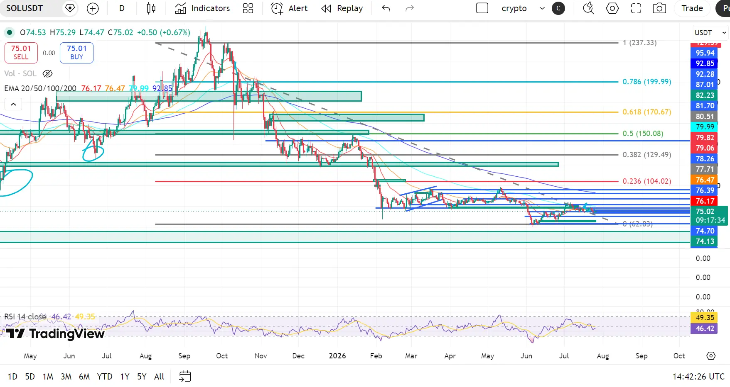This screenshot has height=387, width=730.
Task: Click the redo arrow icon
Action: point(410,8)
